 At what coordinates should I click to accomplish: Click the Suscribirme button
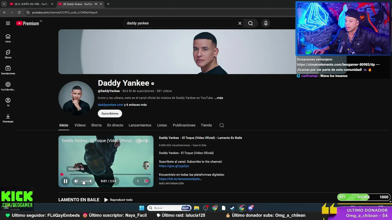pos(110,113)
